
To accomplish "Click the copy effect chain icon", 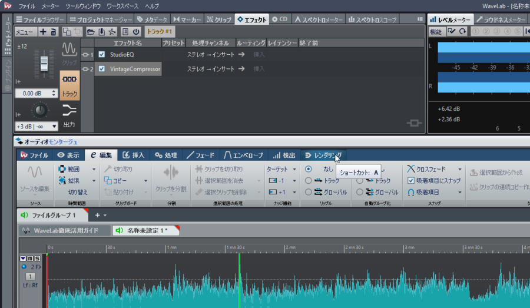I will (x=67, y=32).
